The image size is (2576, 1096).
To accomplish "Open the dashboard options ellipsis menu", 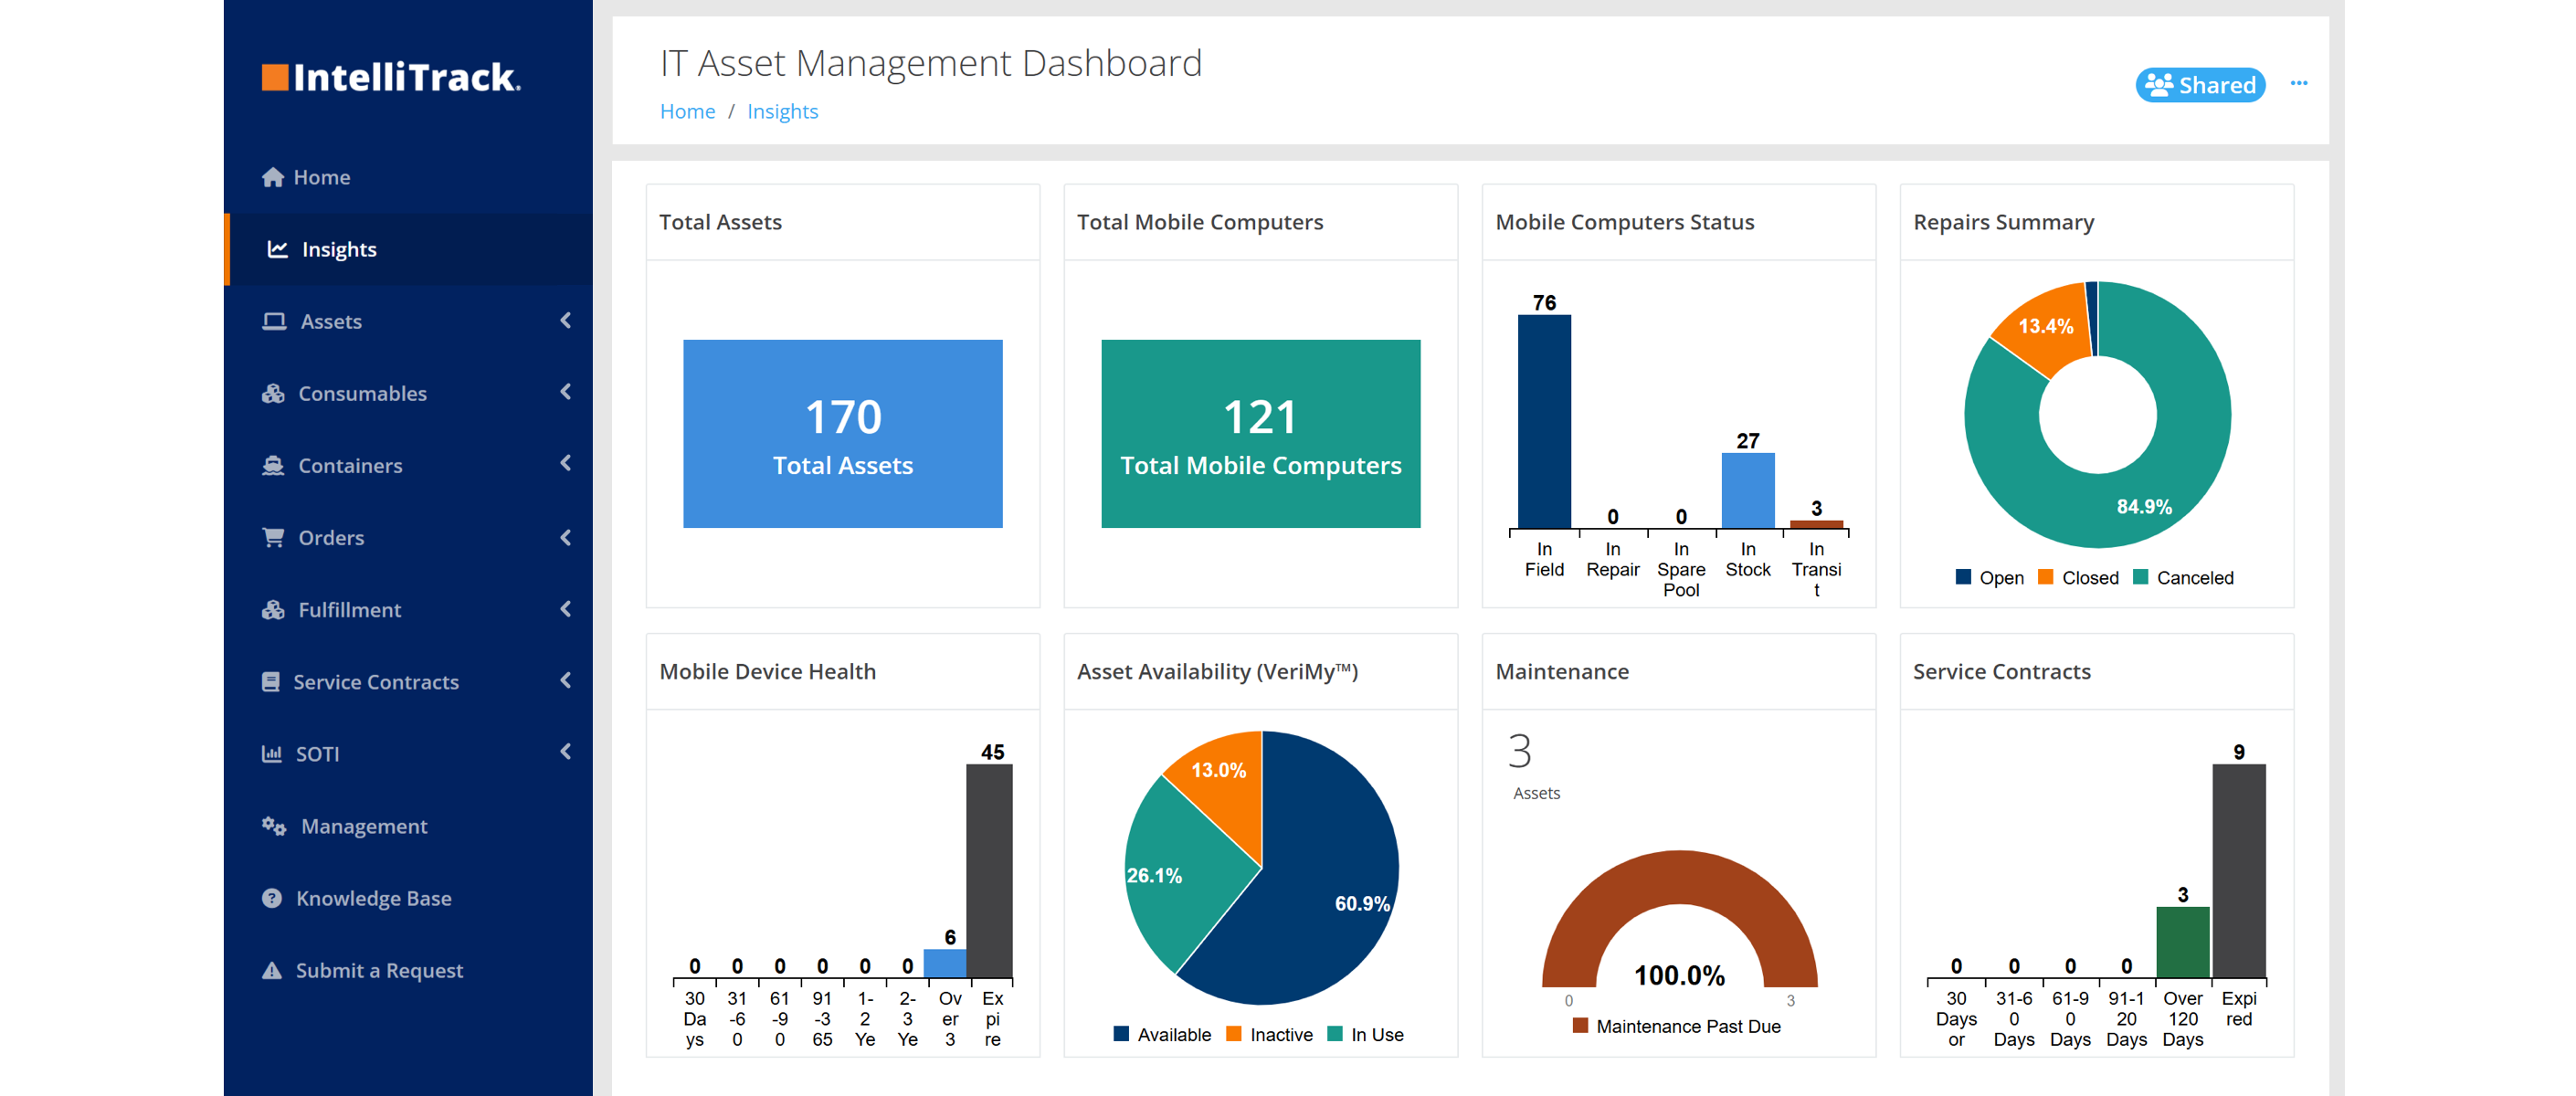I will click(2300, 84).
